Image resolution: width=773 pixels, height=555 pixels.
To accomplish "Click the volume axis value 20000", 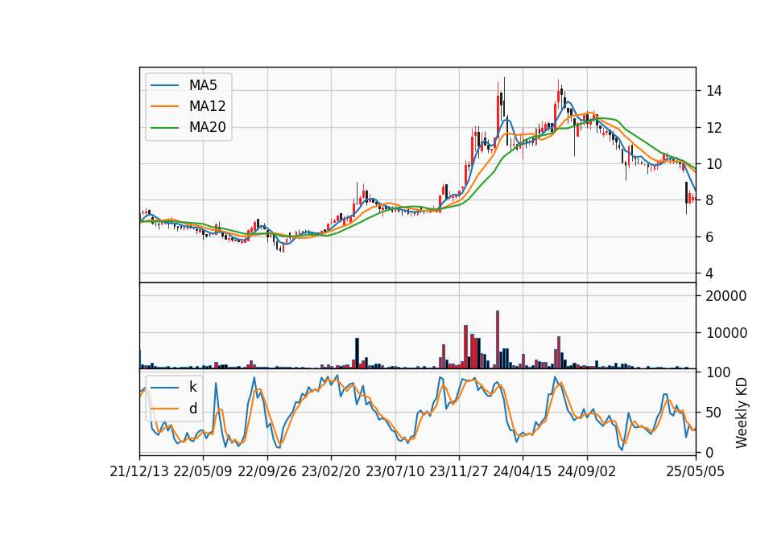I will [726, 296].
